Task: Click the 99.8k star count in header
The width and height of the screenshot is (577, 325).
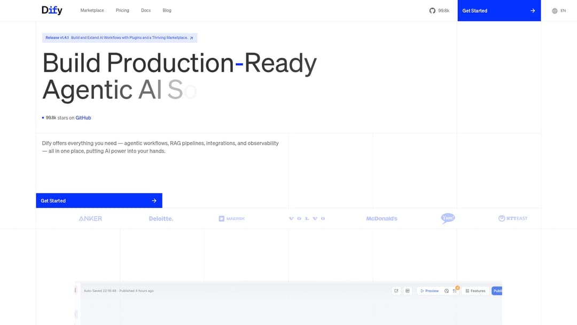Action: 444,11
